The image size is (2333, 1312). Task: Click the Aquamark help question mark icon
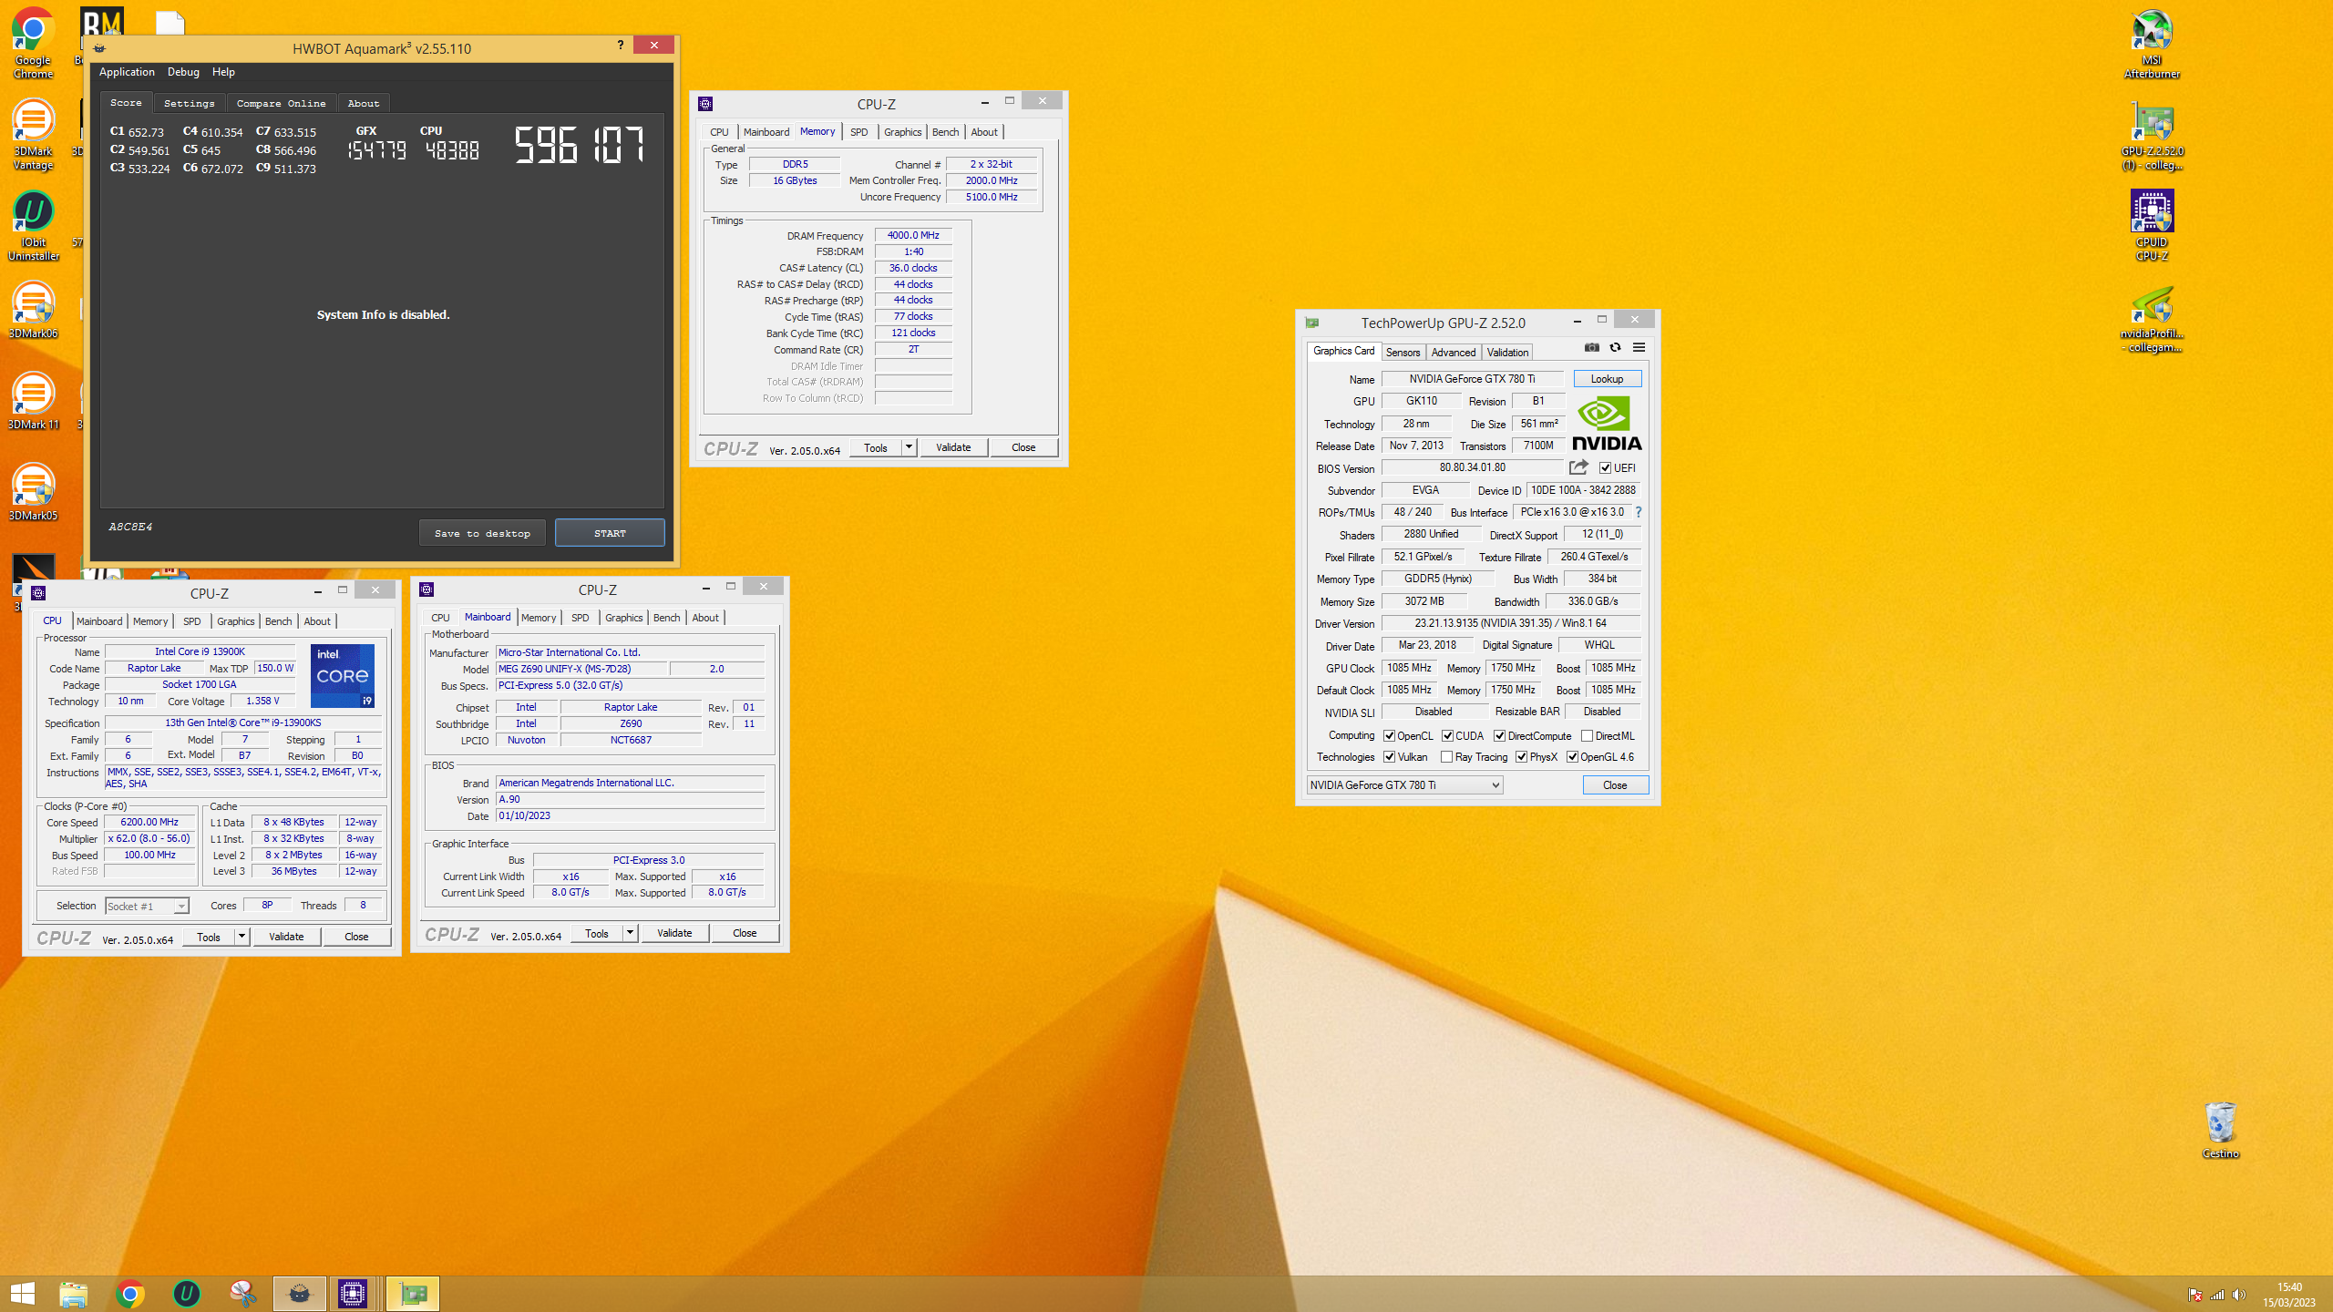tap(621, 45)
